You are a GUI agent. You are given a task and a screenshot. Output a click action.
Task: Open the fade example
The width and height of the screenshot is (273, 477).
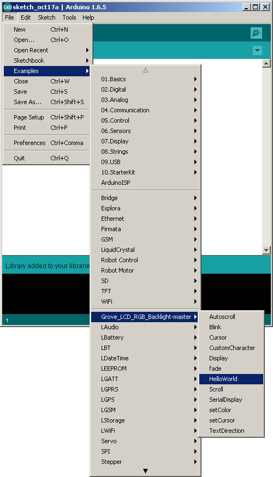coord(232,369)
